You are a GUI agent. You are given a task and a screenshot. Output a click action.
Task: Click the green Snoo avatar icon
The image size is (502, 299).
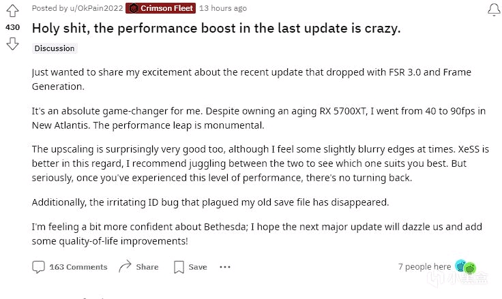(x=470, y=268)
